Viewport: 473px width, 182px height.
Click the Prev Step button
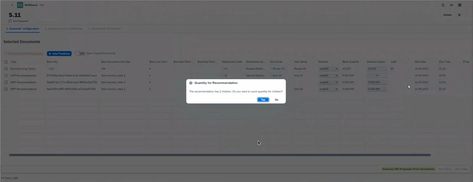point(445,169)
